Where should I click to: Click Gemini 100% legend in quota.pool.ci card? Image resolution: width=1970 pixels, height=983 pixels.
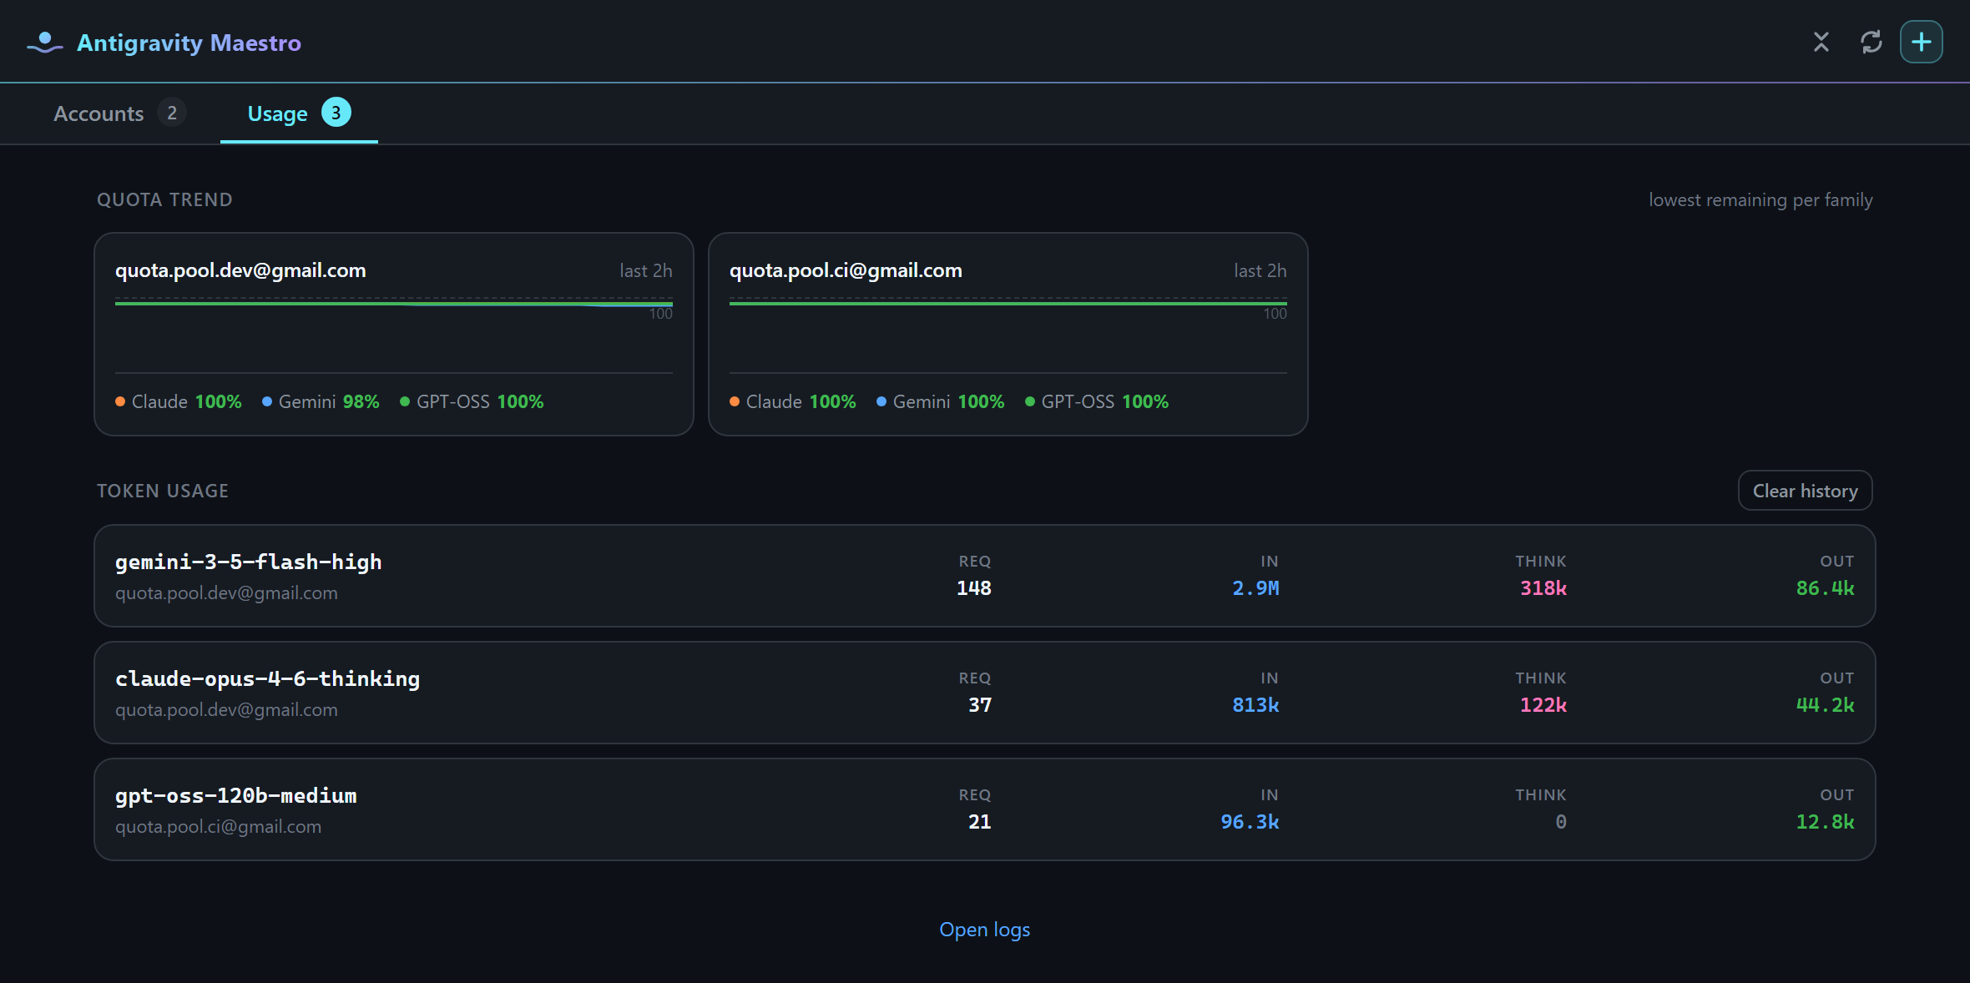tap(941, 401)
